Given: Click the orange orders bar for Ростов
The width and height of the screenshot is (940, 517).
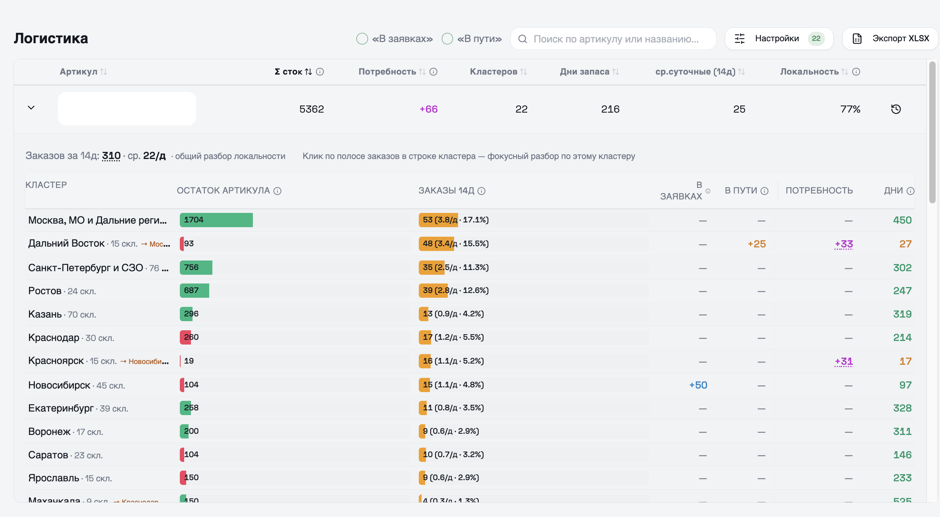Looking at the screenshot, I should click(x=433, y=291).
